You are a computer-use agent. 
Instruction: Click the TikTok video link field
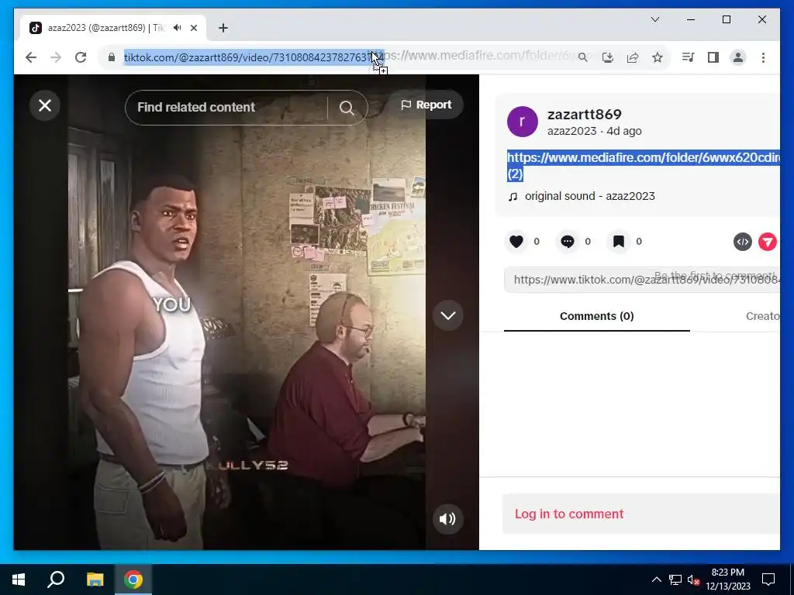pos(642,279)
